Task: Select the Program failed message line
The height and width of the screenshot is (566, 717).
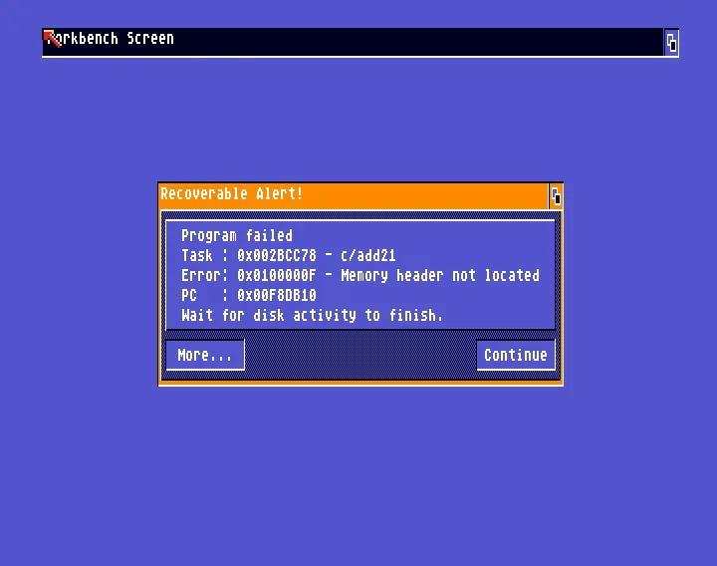Action: coord(237,235)
